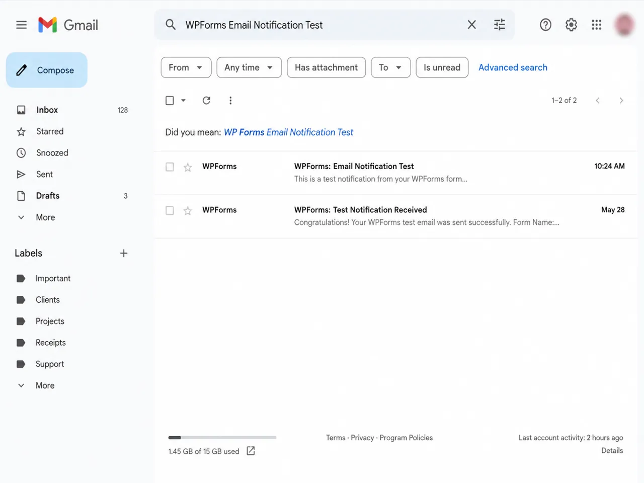
Task: Open email 'WPForms: Email Notification Test'
Action: coord(396,173)
